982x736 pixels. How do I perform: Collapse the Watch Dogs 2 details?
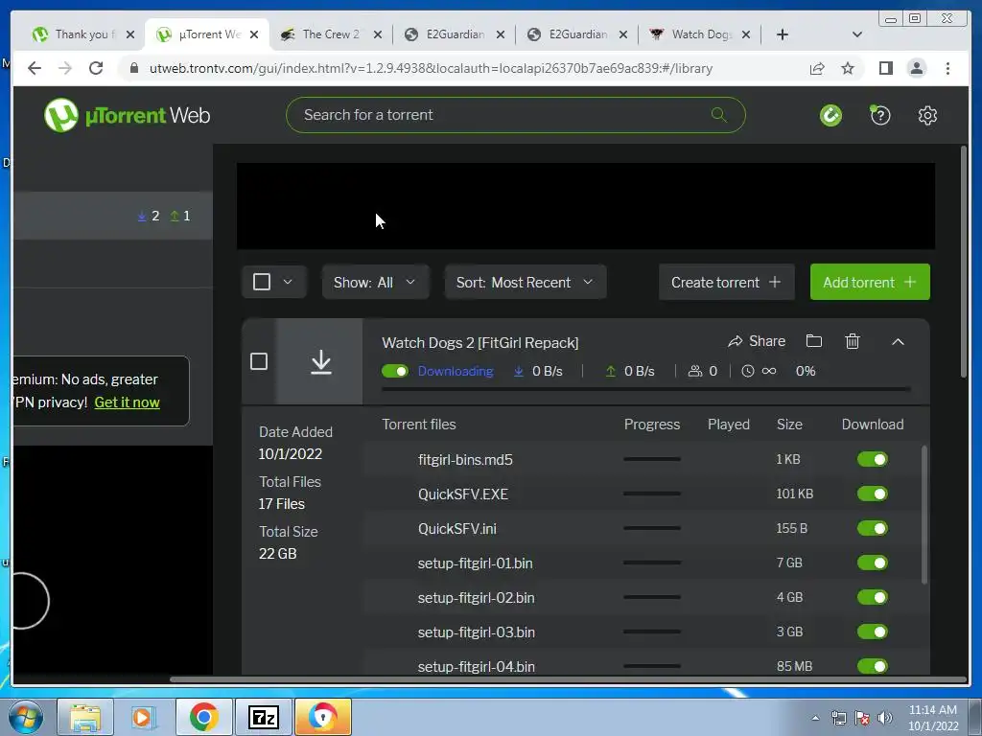[898, 342]
